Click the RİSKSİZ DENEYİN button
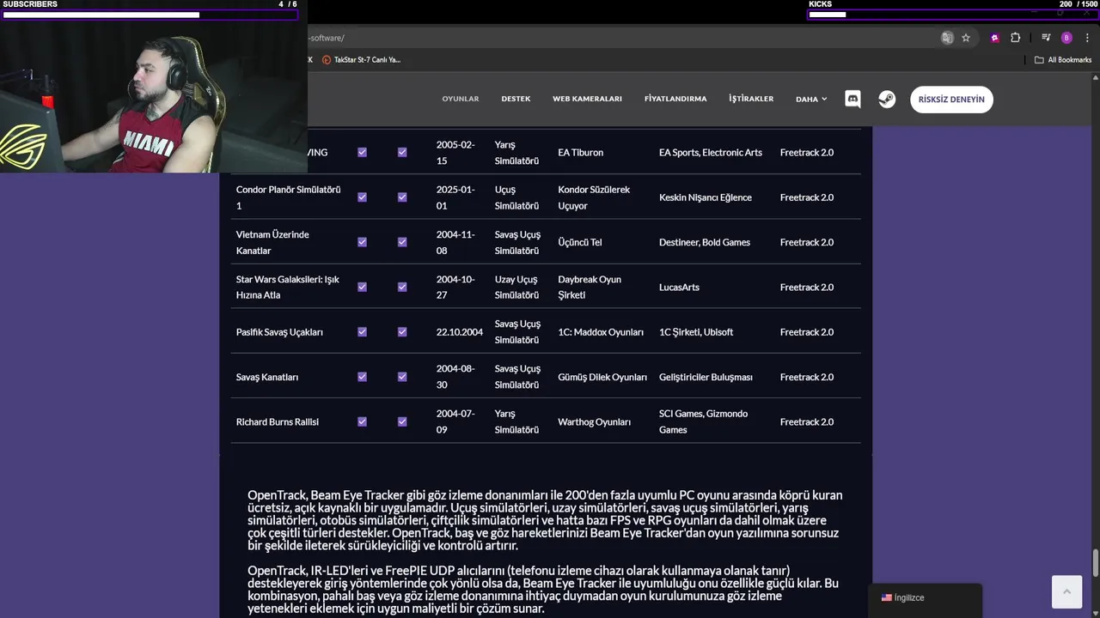The height and width of the screenshot is (618, 1100). 951,100
